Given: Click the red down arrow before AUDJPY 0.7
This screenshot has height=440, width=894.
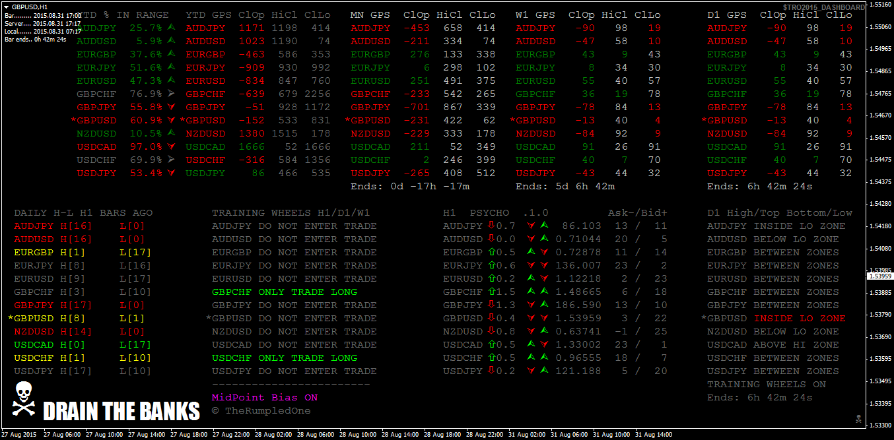Looking at the screenshot, I should (491, 226).
